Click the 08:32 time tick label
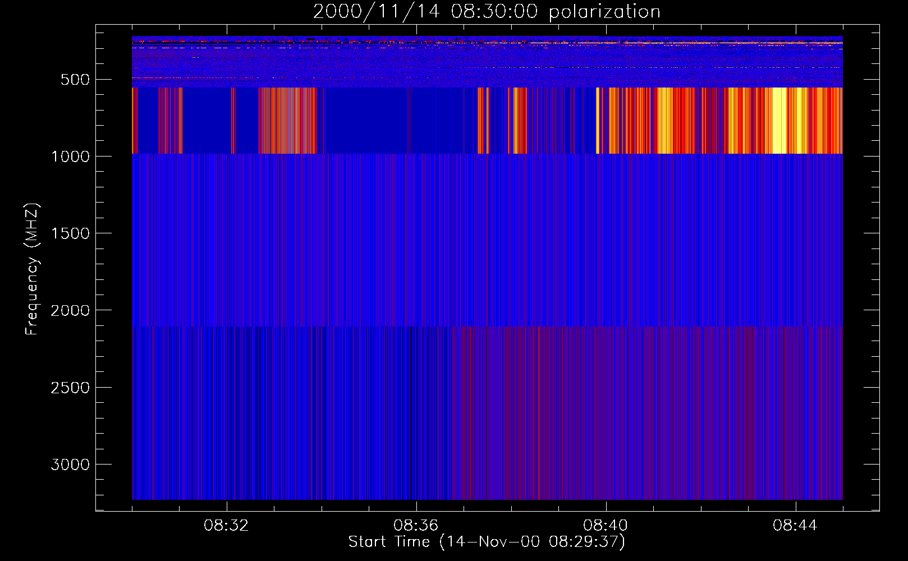The height and width of the screenshot is (561, 908). pos(226,526)
